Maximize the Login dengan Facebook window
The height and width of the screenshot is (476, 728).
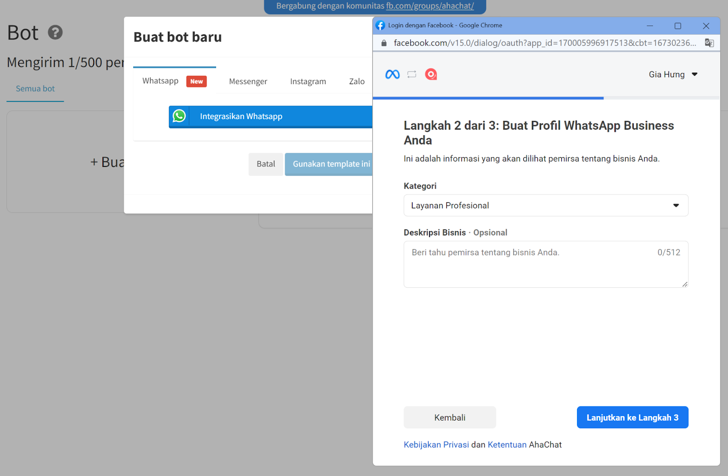[x=677, y=25]
